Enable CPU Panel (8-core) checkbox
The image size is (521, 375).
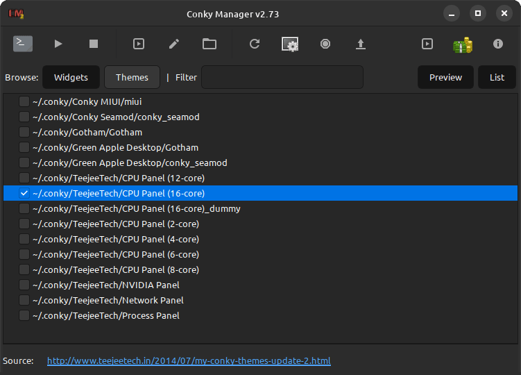coord(24,270)
